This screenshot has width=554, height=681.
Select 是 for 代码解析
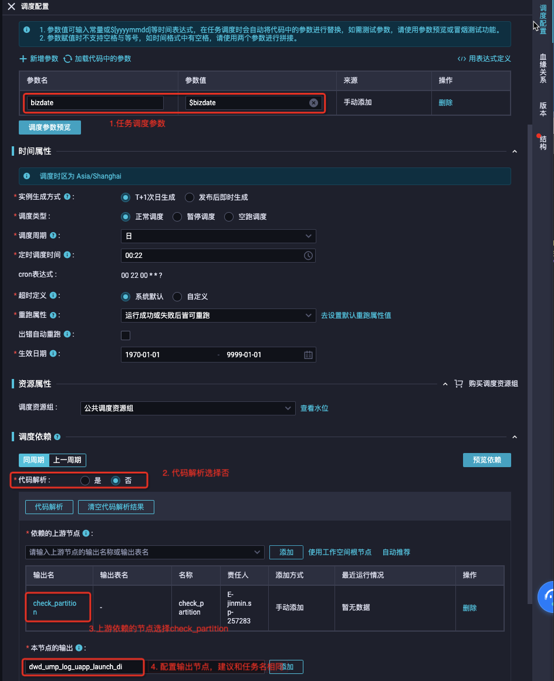[85, 481]
